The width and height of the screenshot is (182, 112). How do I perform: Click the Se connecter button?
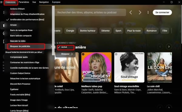pyautogui.click(x=162, y=12)
